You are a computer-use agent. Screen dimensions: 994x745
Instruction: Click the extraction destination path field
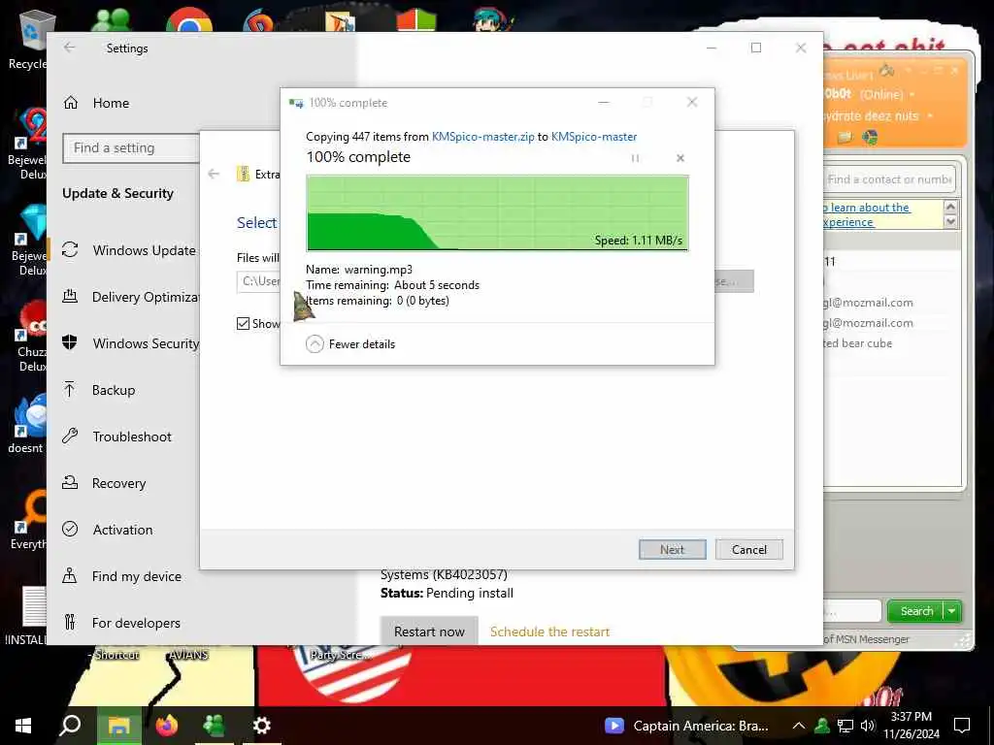tap(258, 280)
